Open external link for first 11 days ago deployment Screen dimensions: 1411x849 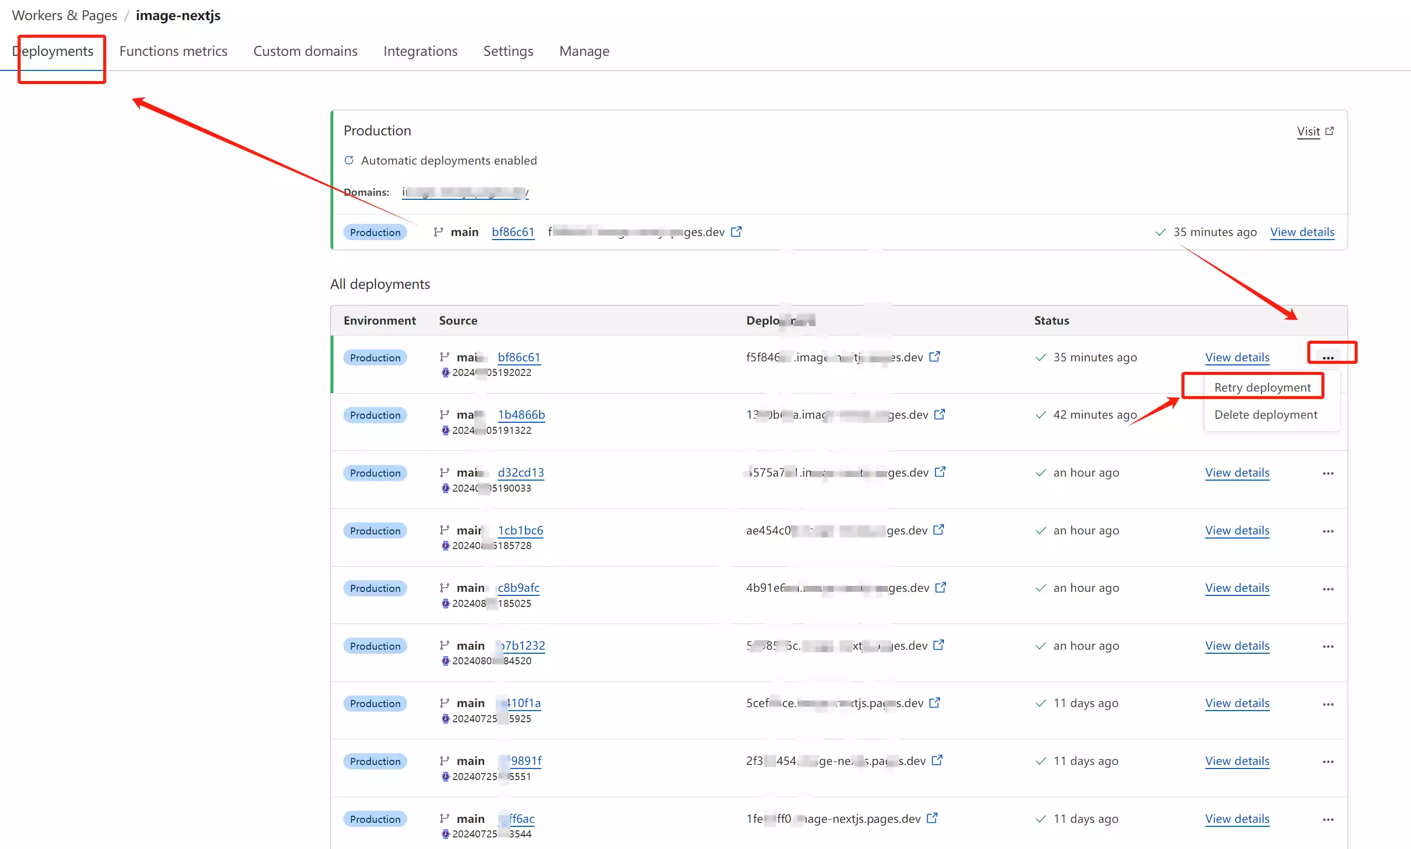[934, 703]
